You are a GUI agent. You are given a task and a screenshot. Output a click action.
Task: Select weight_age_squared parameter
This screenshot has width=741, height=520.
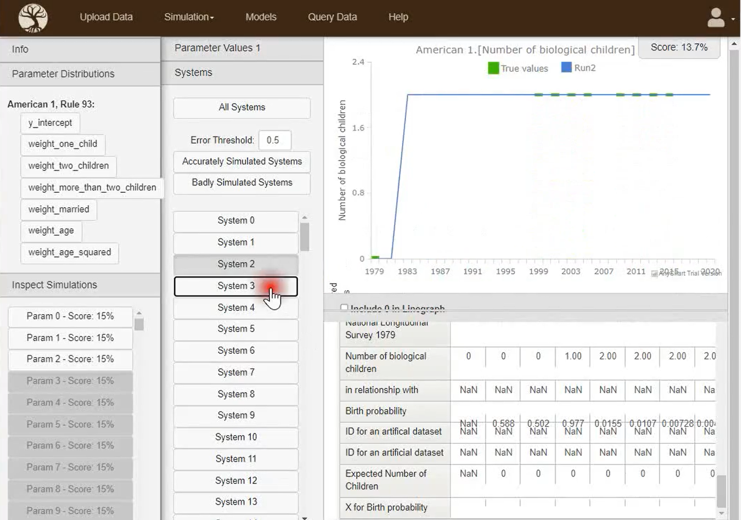[x=69, y=253]
